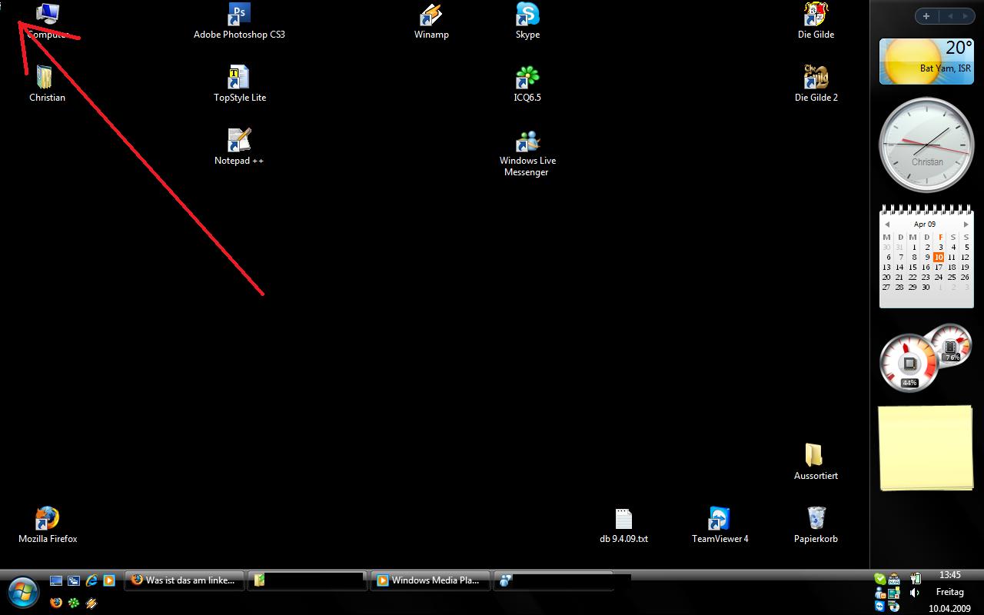Click the CPU meter gadget showing 44%
The width and height of the screenshot is (984, 615).
909,363
